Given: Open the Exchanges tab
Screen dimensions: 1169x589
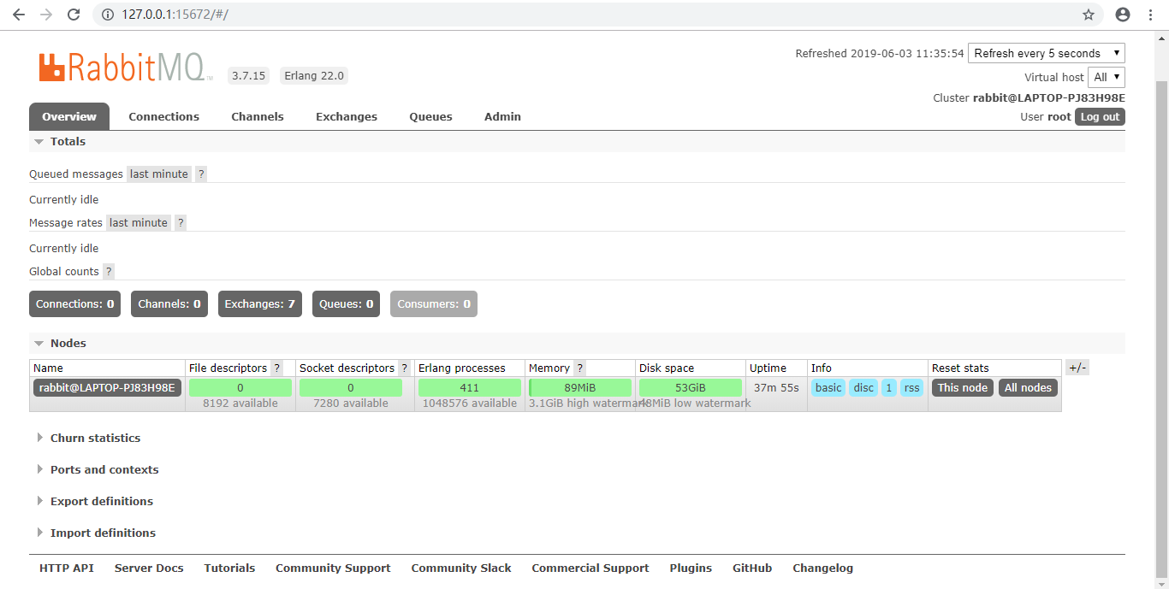Looking at the screenshot, I should pyautogui.click(x=347, y=116).
